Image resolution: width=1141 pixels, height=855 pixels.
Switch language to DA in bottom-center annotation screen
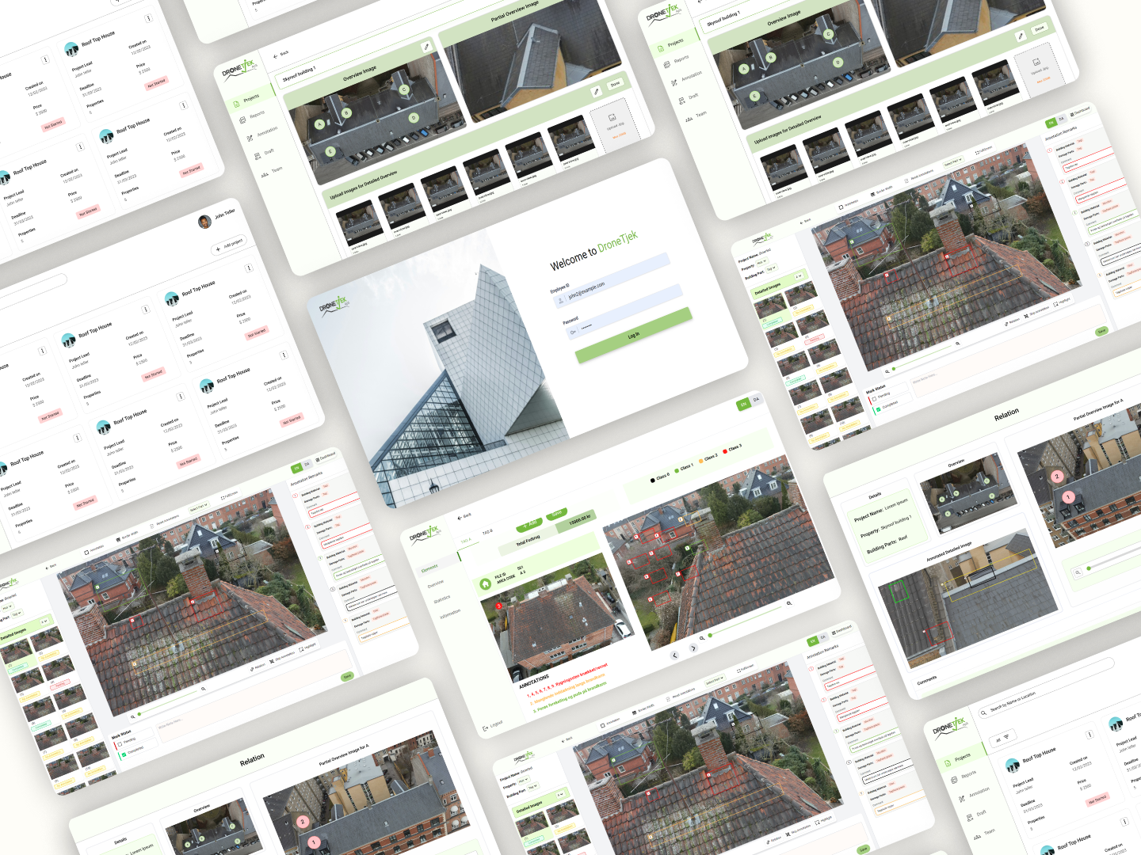click(823, 637)
